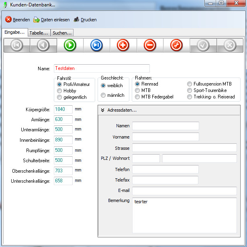Collapse the Adressdaten section
The image size is (247, 247).
(x=103, y=110)
